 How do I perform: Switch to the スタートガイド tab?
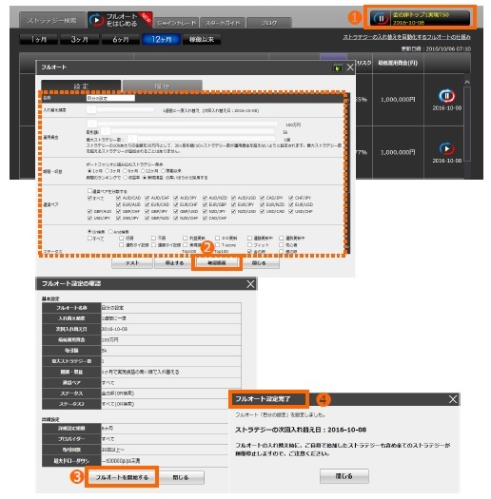[223, 23]
